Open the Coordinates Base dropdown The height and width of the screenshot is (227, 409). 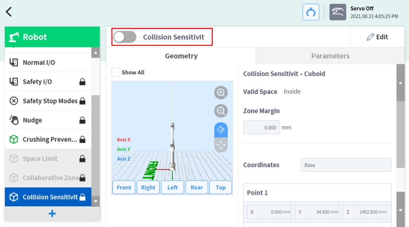pos(346,165)
